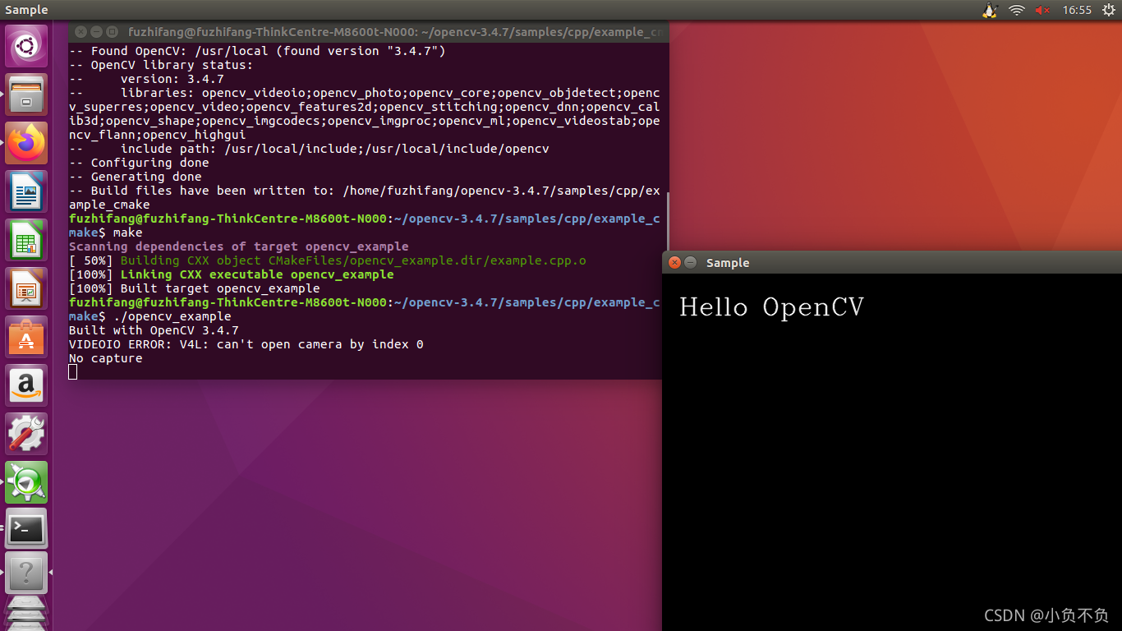Switch to the Terminal dock icon
1122x631 pixels.
27,530
